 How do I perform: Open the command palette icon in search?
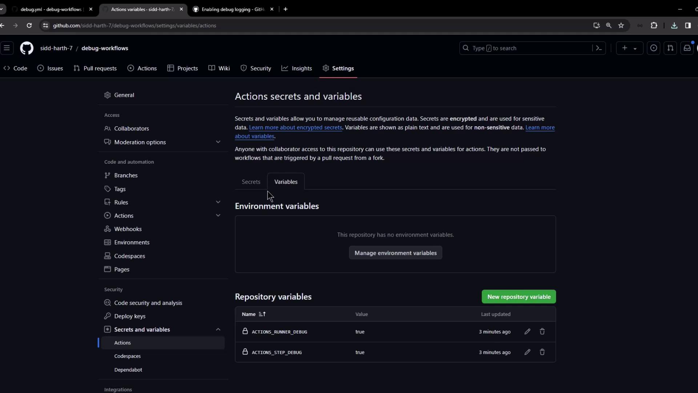tap(599, 48)
